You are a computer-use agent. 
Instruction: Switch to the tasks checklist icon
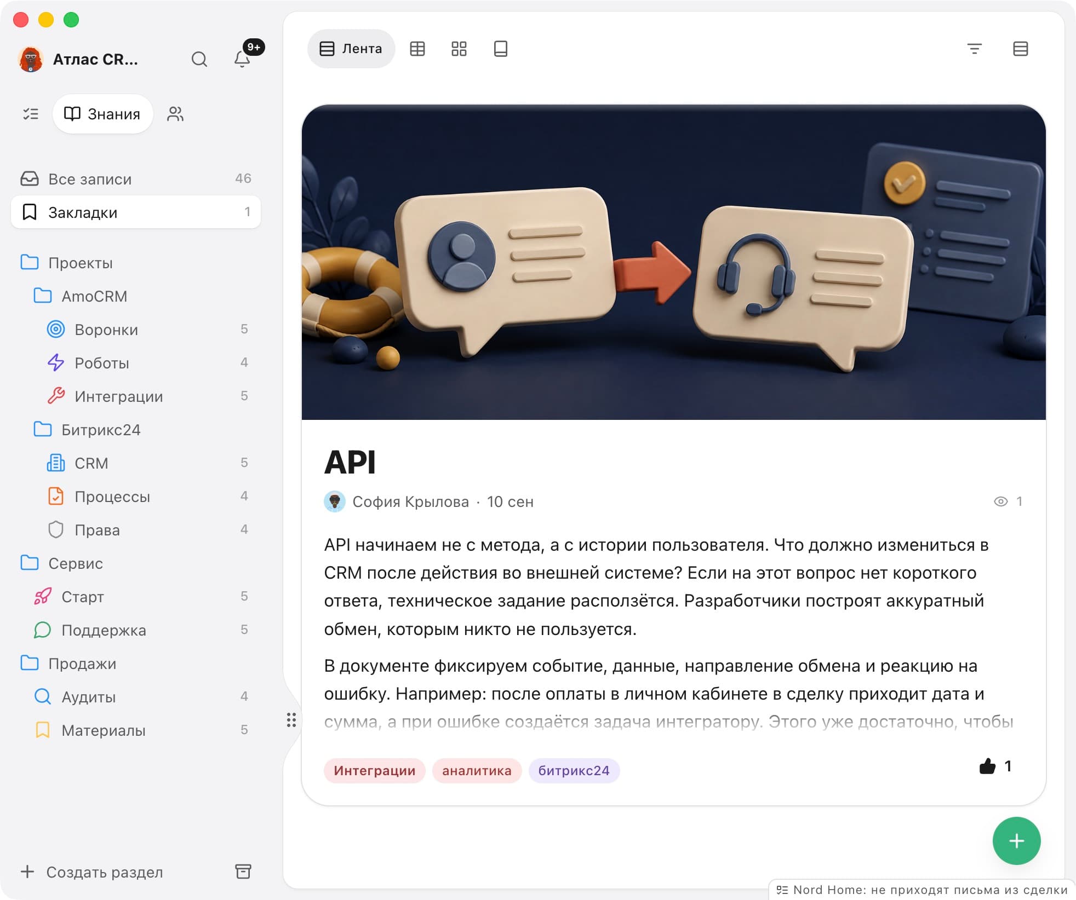tap(31, 114)
